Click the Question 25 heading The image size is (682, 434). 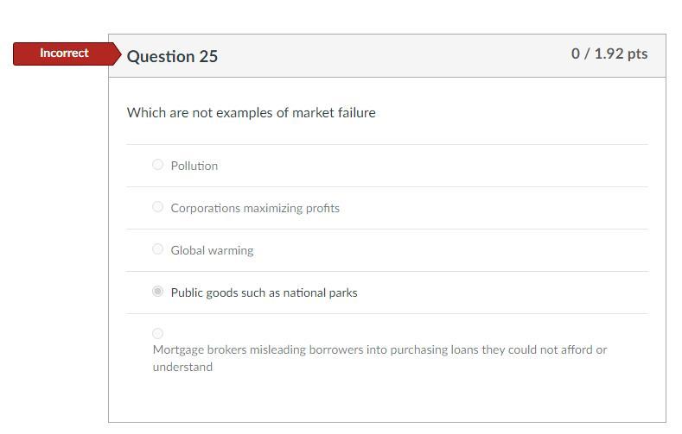(172, 56)
